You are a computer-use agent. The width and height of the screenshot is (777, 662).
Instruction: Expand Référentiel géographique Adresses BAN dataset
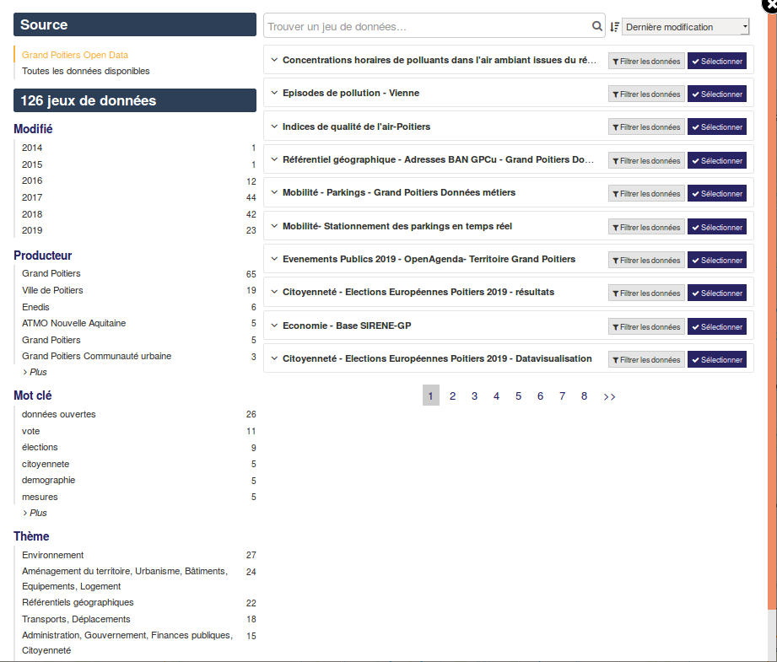point(274,159)
